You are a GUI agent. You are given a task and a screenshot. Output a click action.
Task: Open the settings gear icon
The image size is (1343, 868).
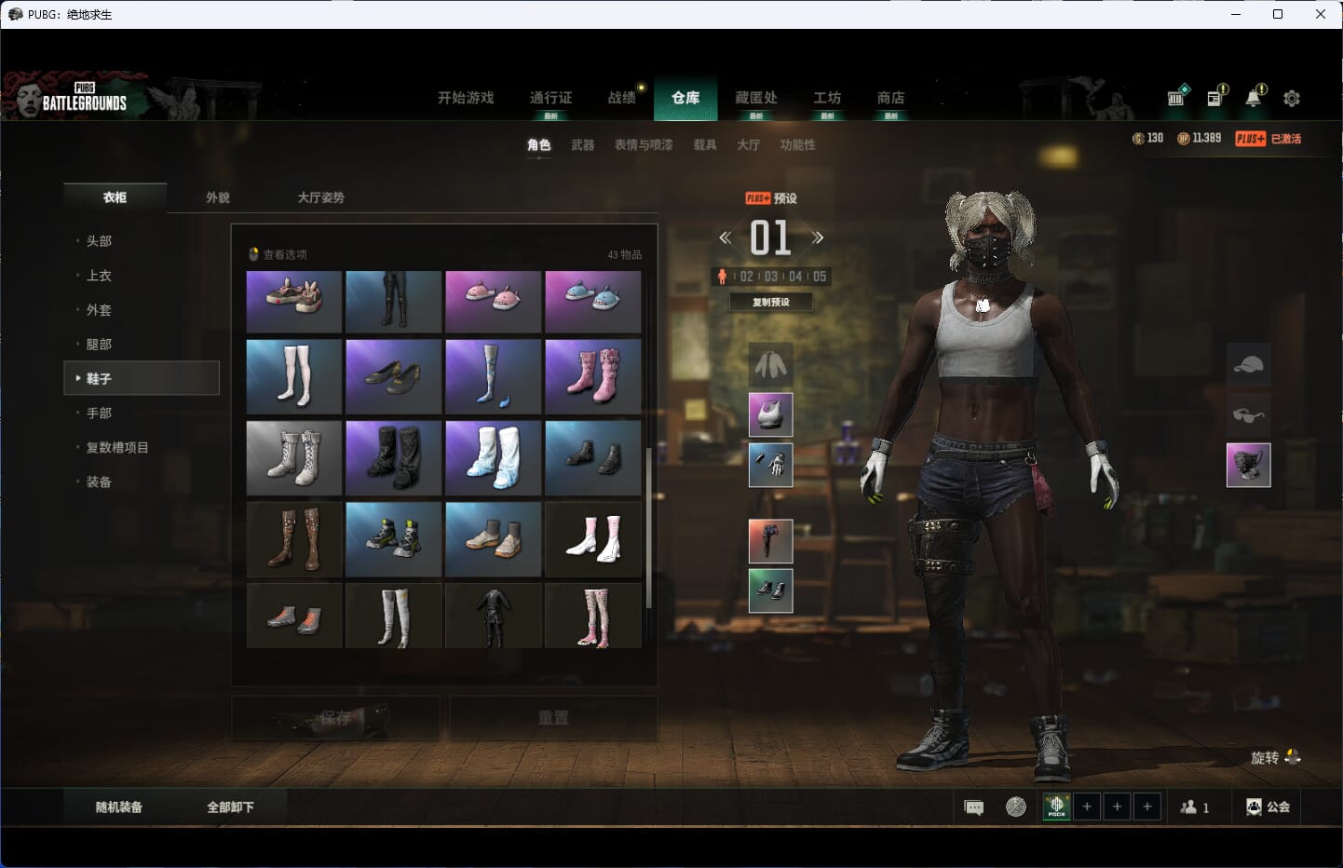tap(1292, 98)
